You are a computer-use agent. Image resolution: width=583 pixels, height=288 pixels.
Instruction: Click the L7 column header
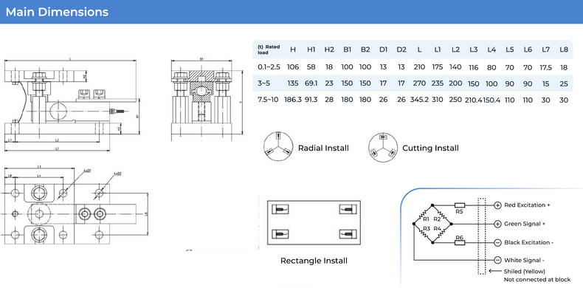pyautogui.click(x=545, y=49)
